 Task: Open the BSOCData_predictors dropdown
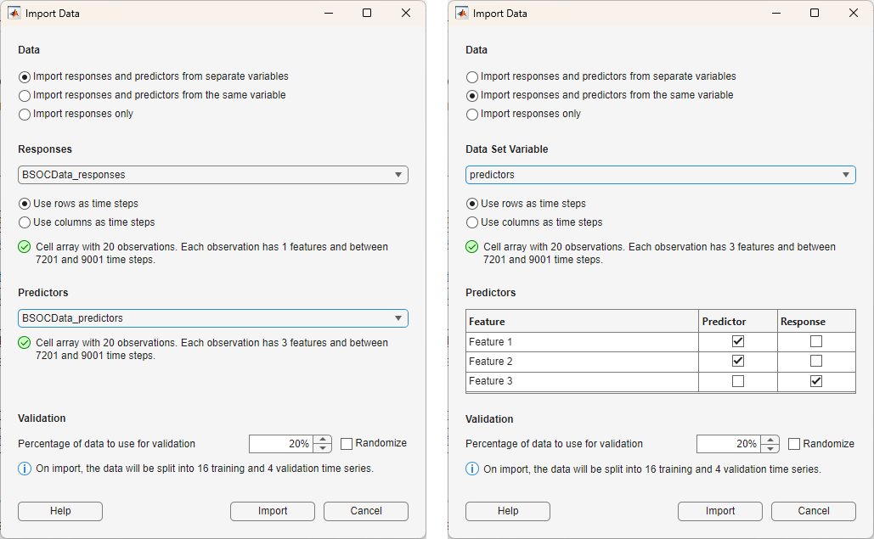coord(398,317)
